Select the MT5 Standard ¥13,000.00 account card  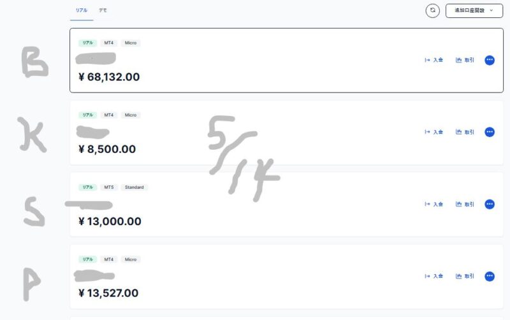[286, 204]
